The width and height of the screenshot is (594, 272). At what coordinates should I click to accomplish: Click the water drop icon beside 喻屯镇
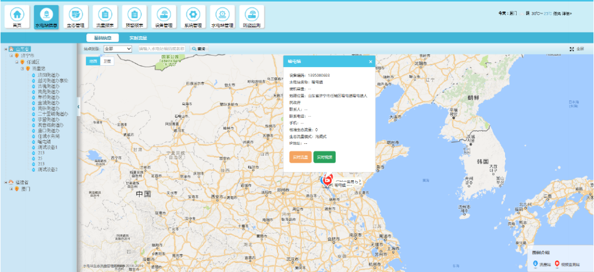(33, 142)
